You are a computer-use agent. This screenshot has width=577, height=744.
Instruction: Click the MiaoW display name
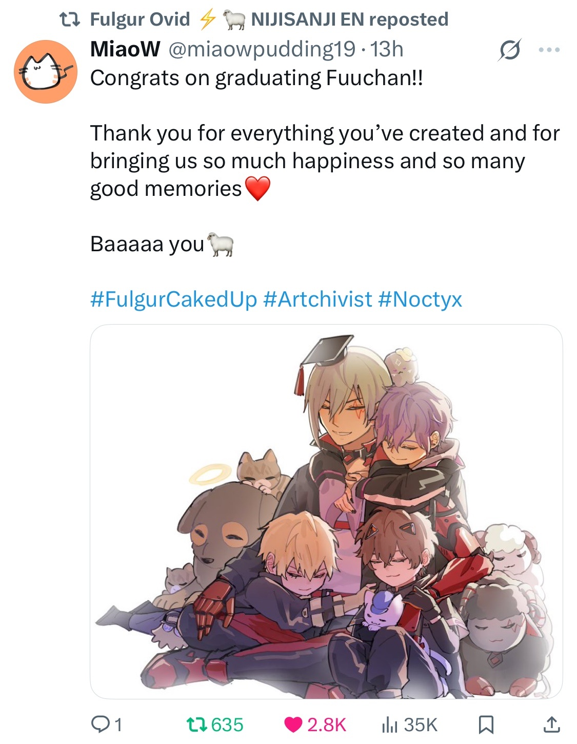coord(125,49)
